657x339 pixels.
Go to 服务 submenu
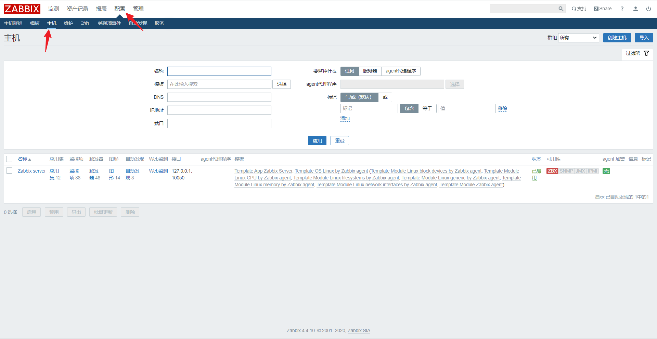(159, 24)
